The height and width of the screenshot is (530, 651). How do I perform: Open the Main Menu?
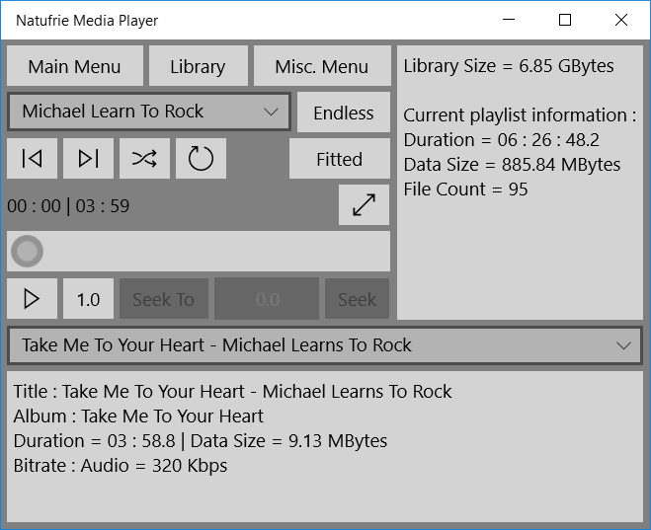coord(75,66)
